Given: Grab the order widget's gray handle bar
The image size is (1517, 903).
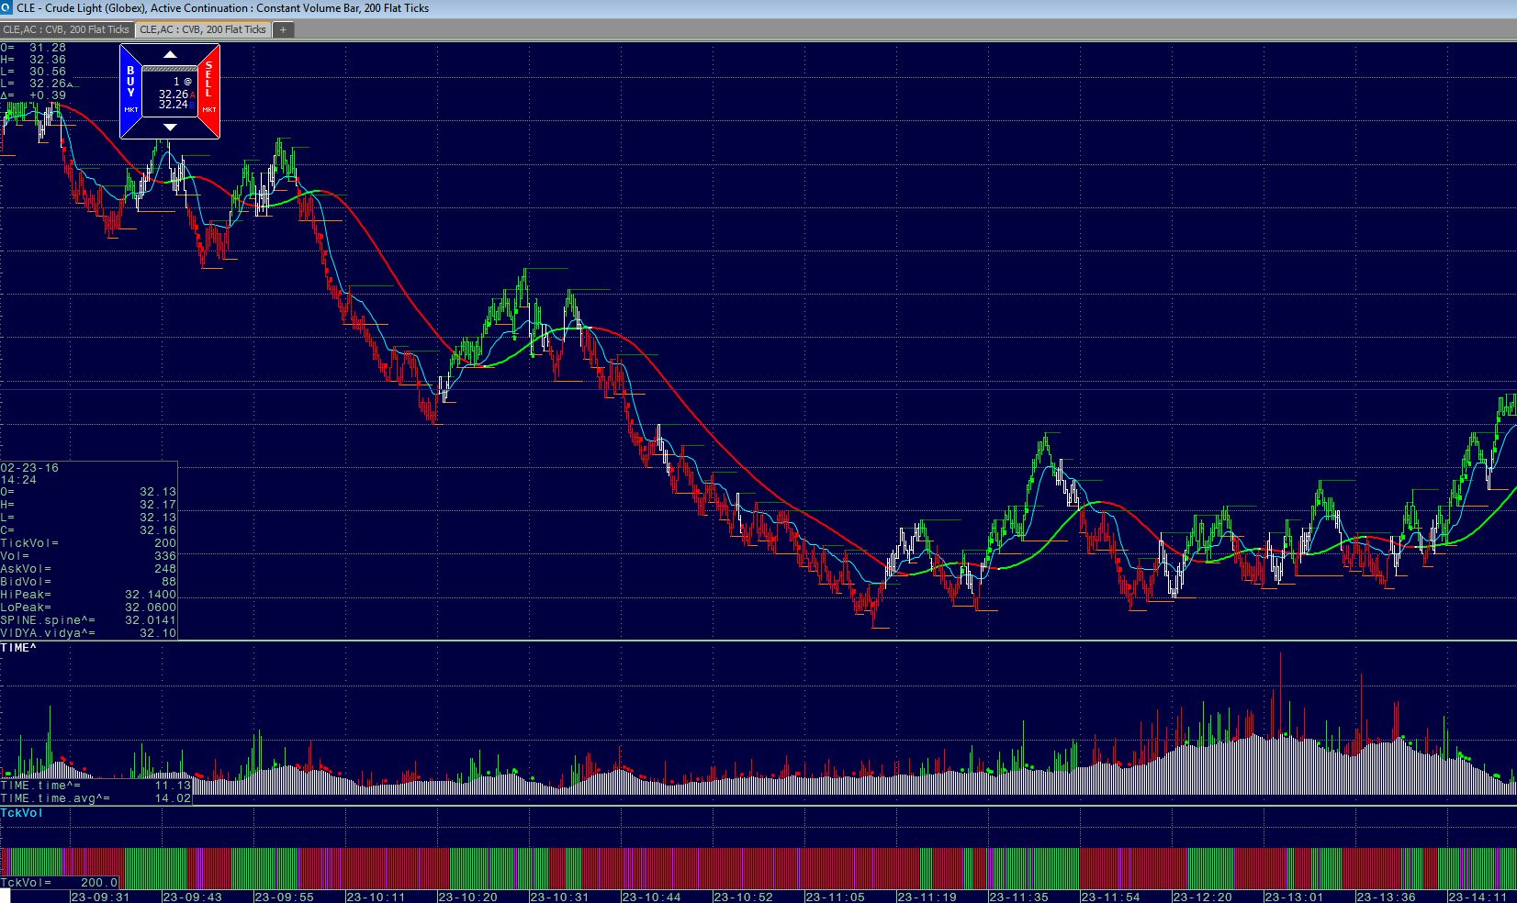Looking at the screenshot, I should 170,69.
